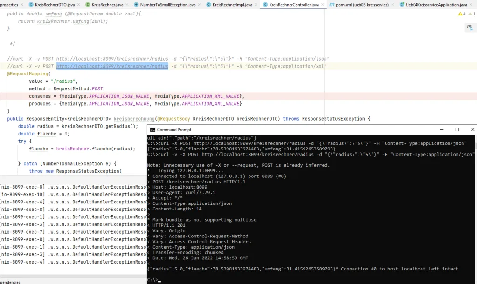Close the KreisRechner.java tab
Viewport: 477px width, 284px height.
tap(127, 5)
